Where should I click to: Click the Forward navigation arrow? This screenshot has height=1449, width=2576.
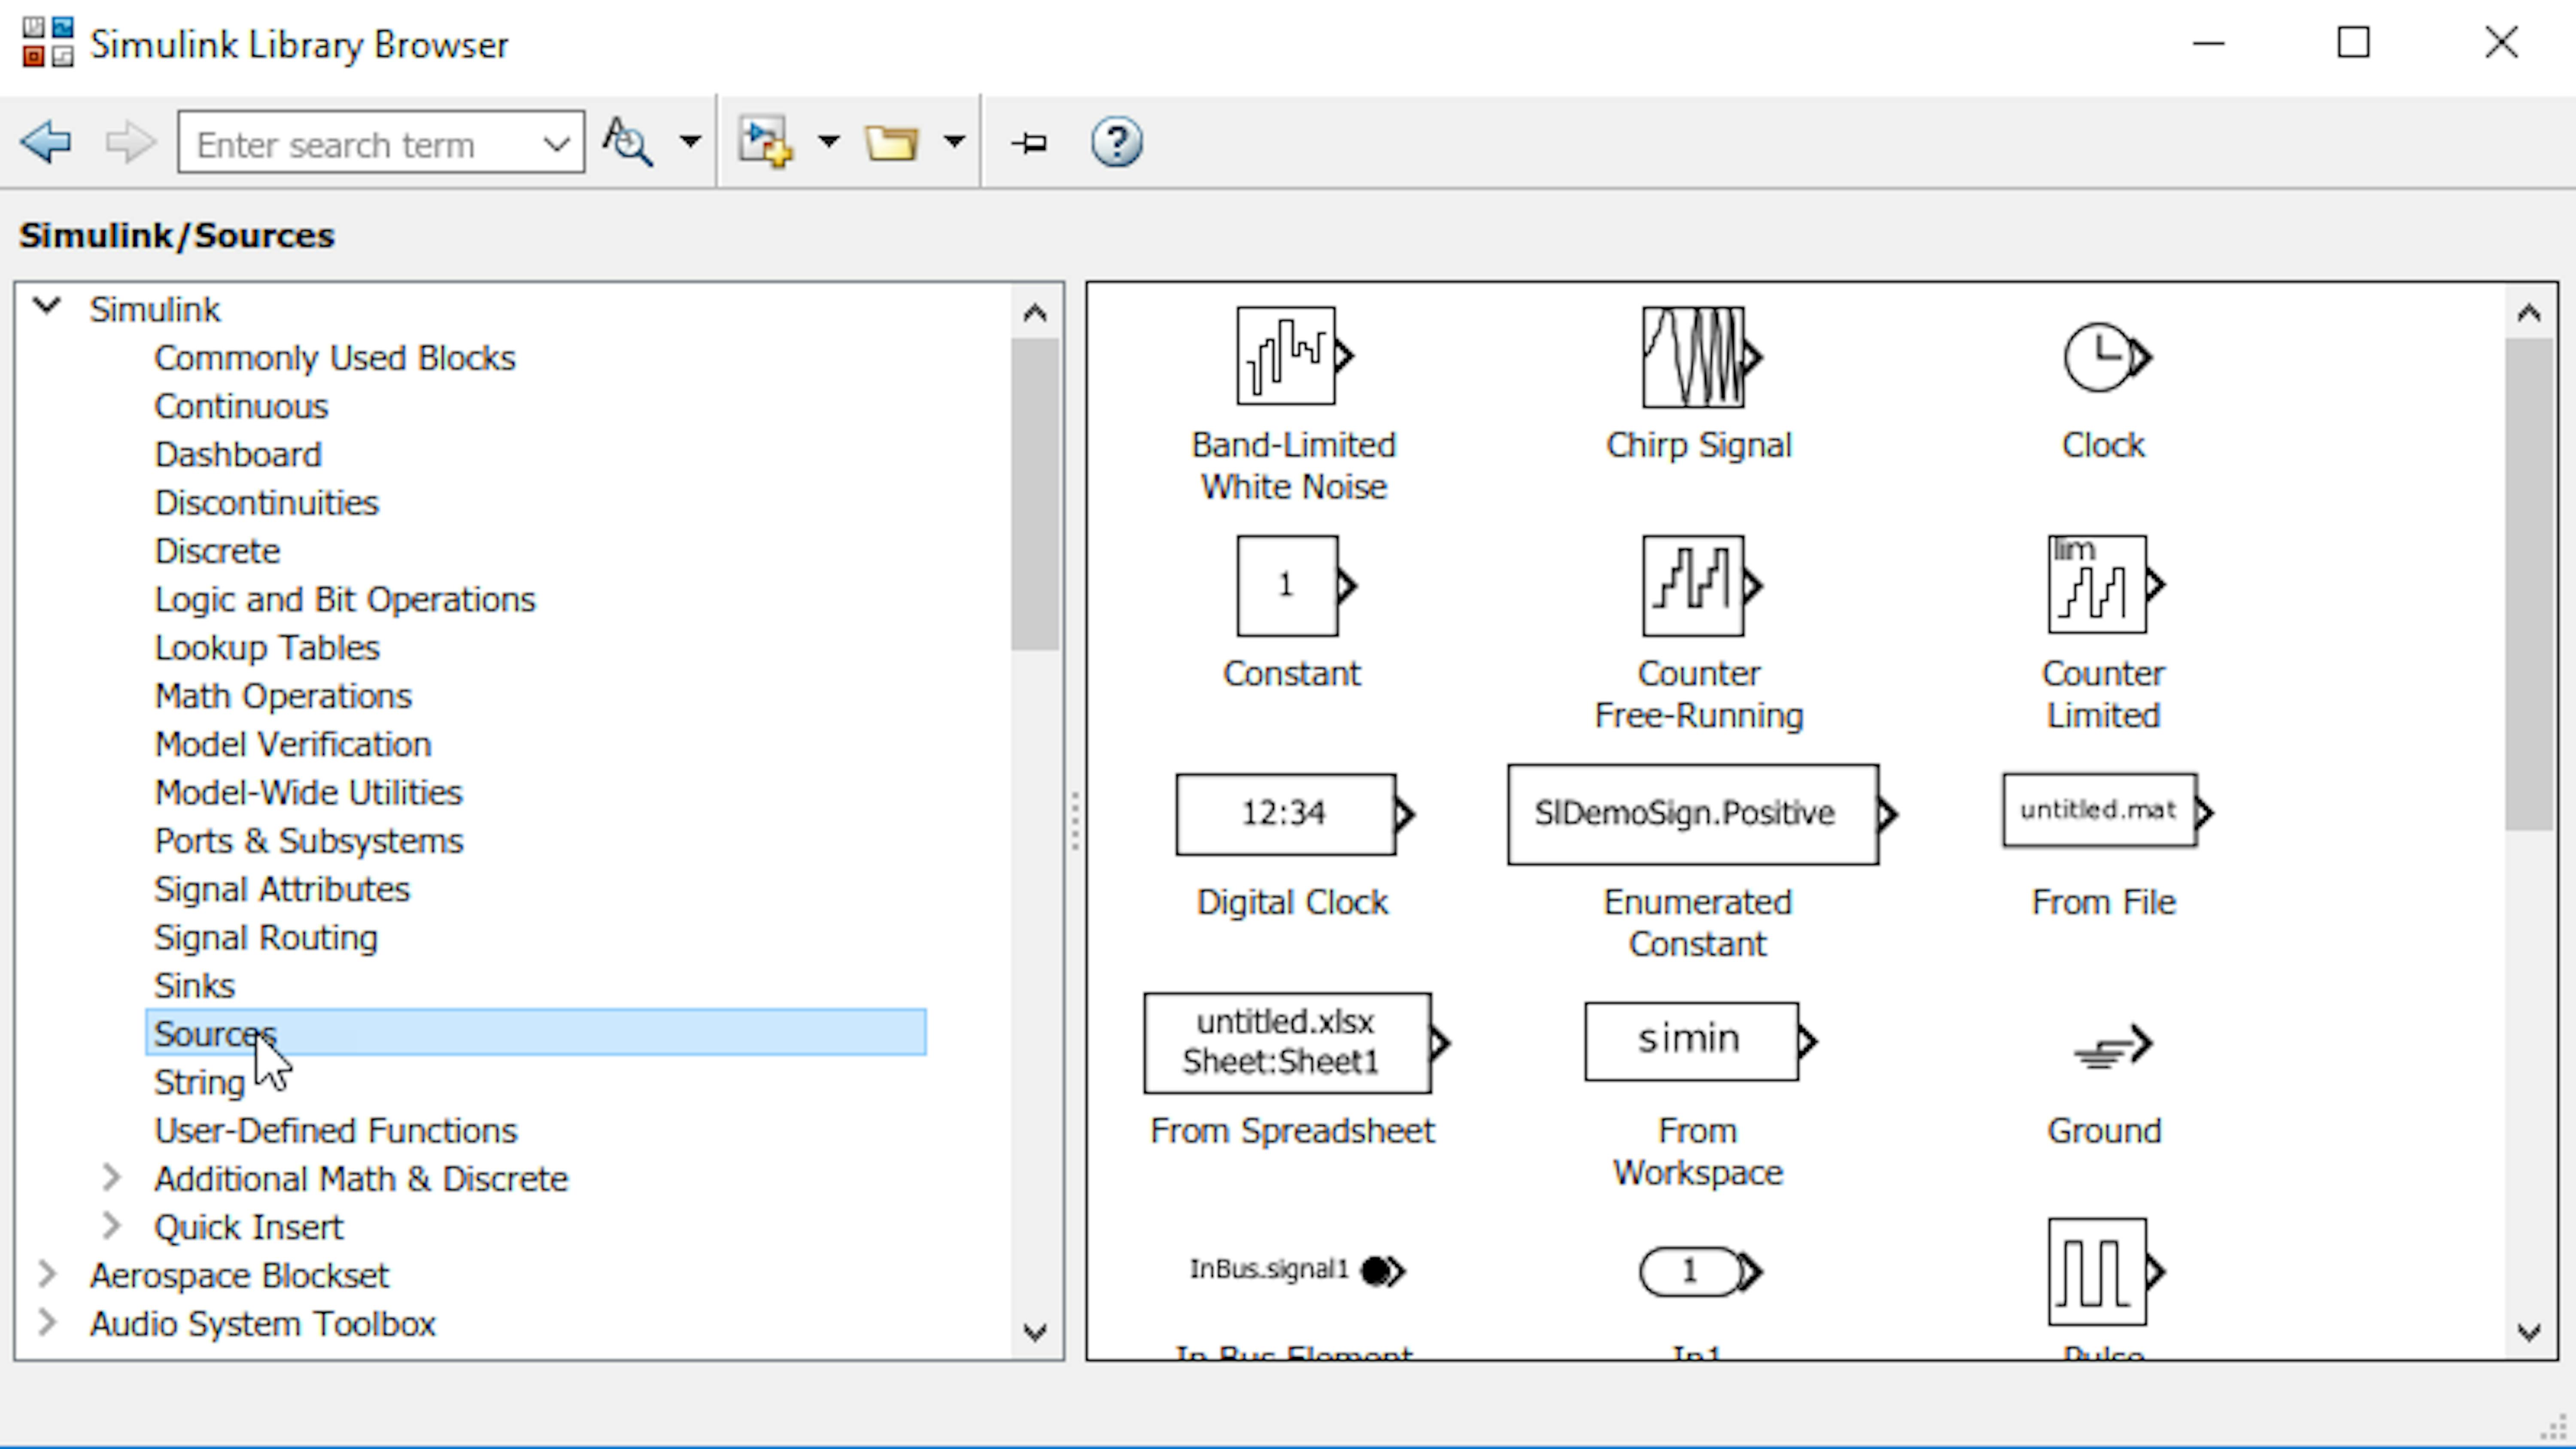130,142
